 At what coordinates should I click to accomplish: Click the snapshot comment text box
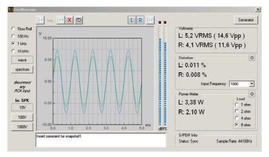pyautogui.click(x=101, y=140)
